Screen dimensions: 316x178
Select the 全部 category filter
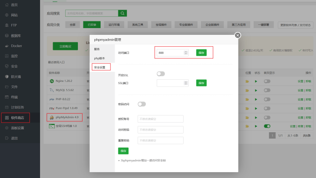click(x=72, y=25)
